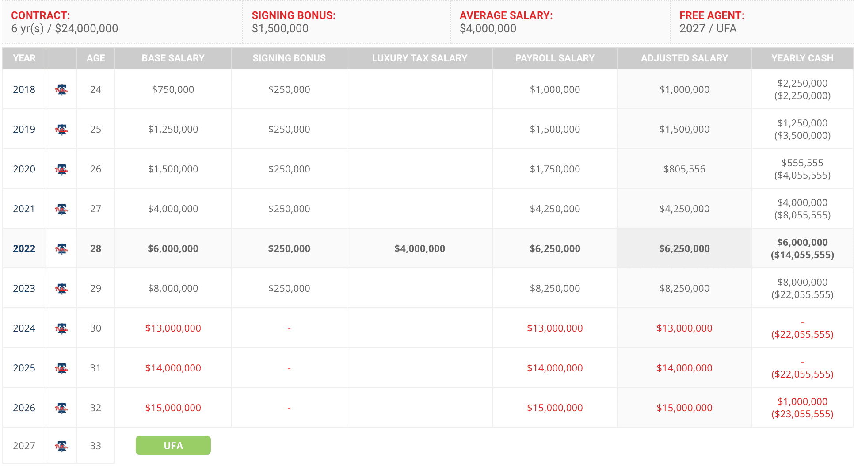Screen dimensions: 854x466
Task: Click the Phillies logo in 2018 row
Action: click(x=61, y=90)
